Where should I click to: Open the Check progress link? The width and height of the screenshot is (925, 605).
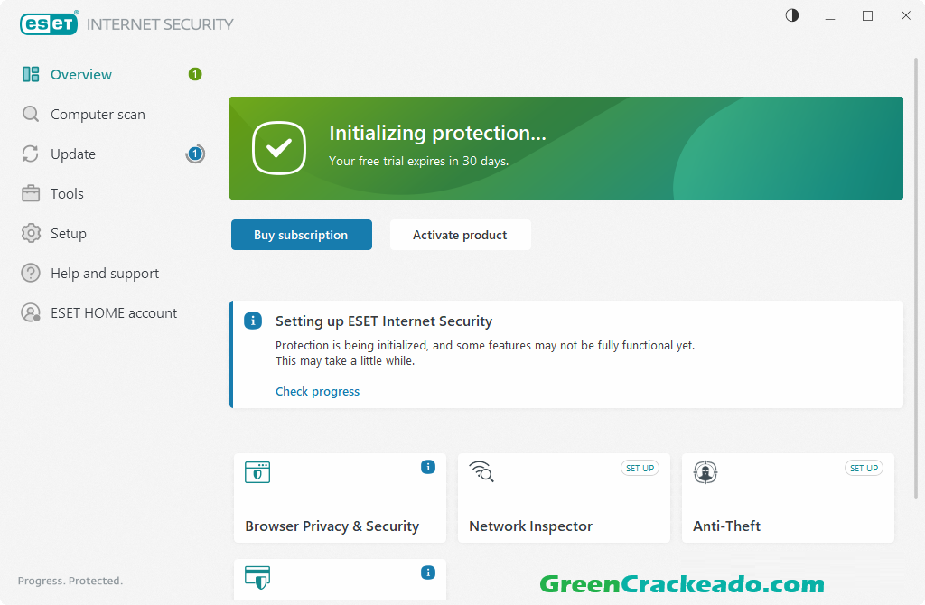tap(317, 391)
